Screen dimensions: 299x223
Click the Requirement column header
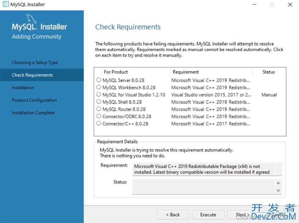pyautogui.click(x=211, y=72)
